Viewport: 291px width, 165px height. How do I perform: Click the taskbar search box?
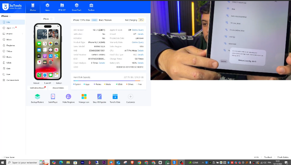click(28, 163)
